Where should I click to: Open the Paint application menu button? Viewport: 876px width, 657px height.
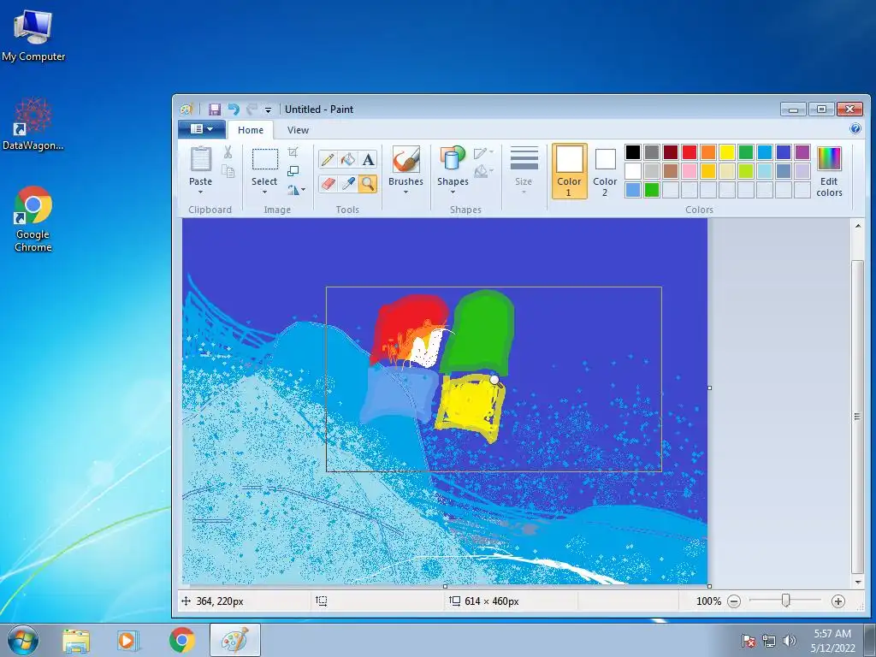tap(202, 129)
